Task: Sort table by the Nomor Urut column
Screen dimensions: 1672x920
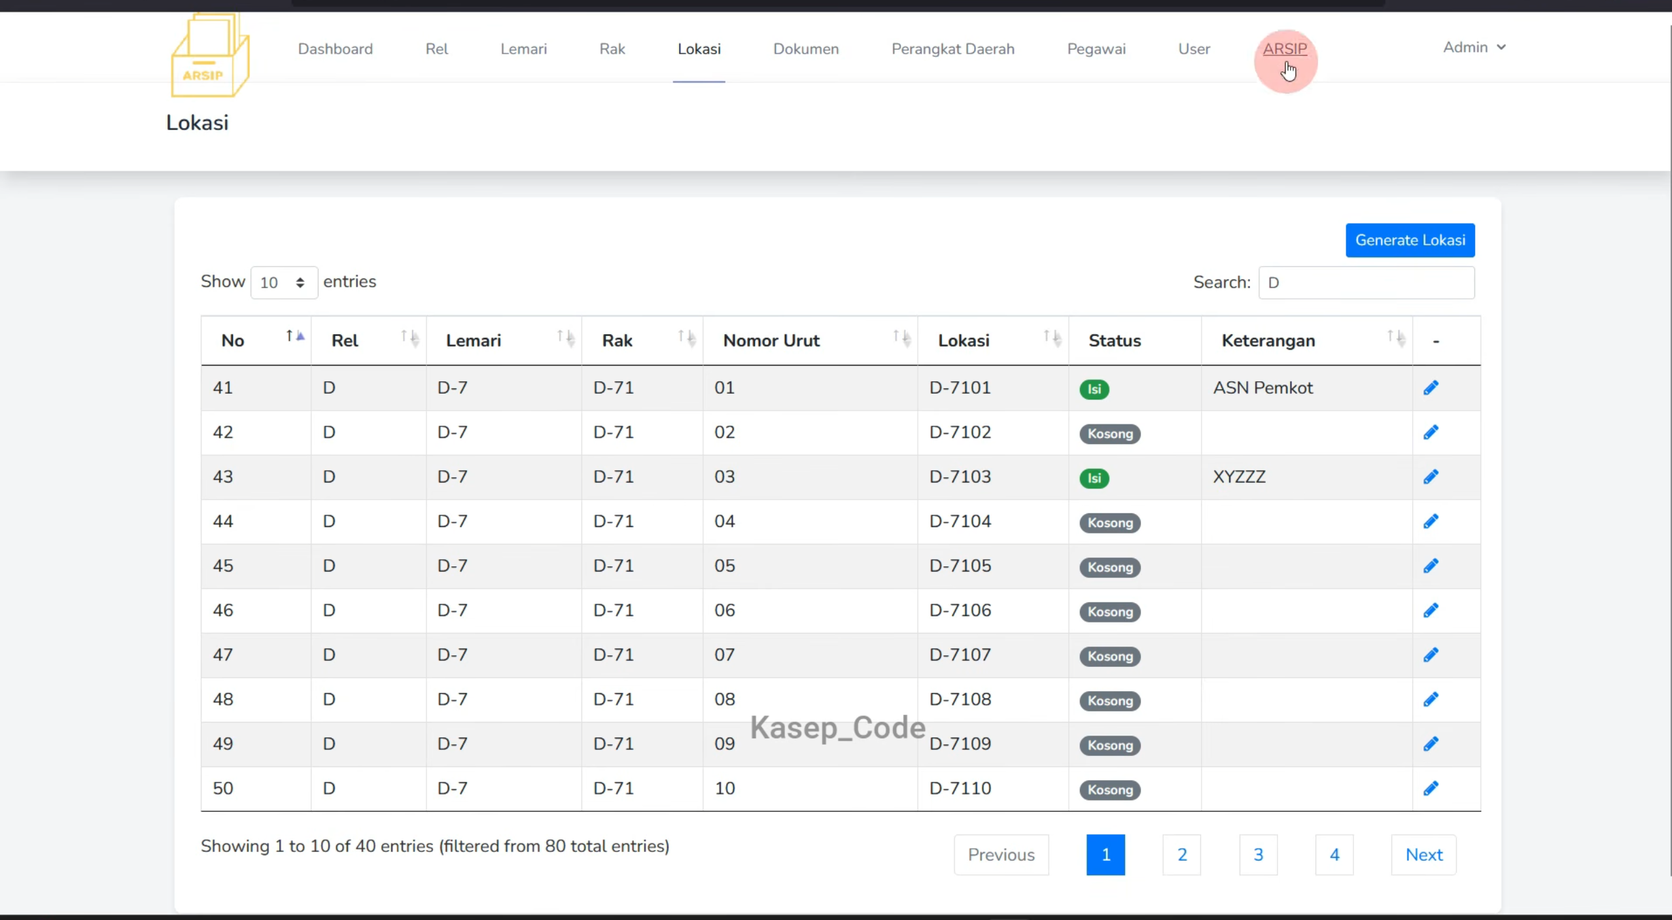Action: coord(810,341)
